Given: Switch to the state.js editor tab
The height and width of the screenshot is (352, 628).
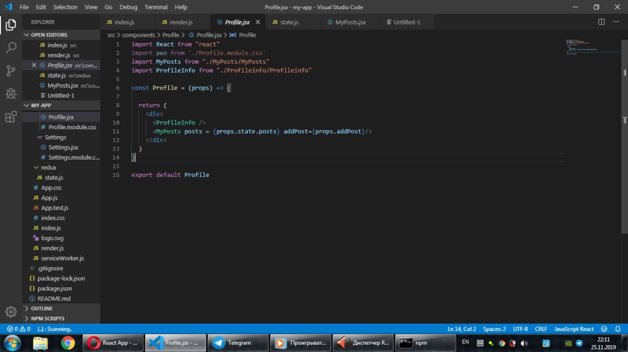Looking at the screenshot, I should (x=289, y=22).
